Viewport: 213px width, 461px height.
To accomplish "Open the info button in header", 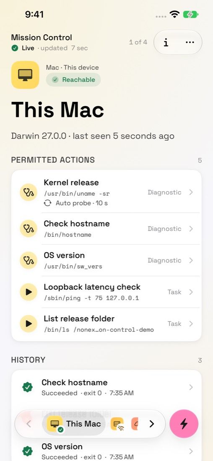I will click(166, 42).
